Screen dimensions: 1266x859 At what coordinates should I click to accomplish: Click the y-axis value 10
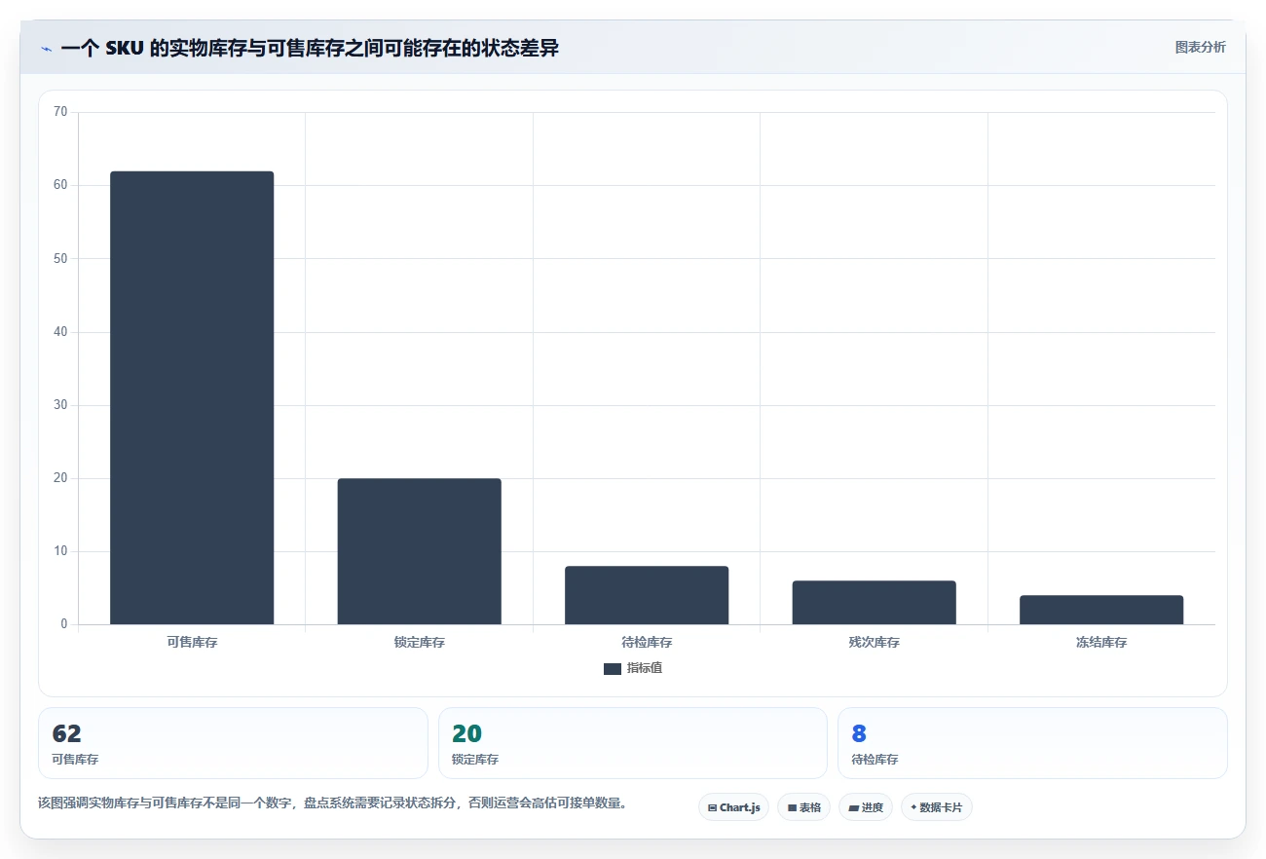tap(60, 551)
